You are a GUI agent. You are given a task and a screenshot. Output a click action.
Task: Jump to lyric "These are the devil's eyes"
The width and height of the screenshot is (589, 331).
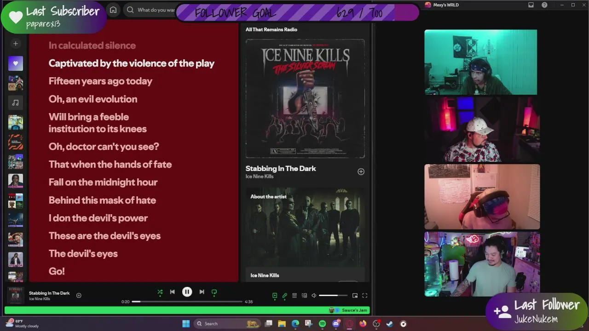coord(104,235)
